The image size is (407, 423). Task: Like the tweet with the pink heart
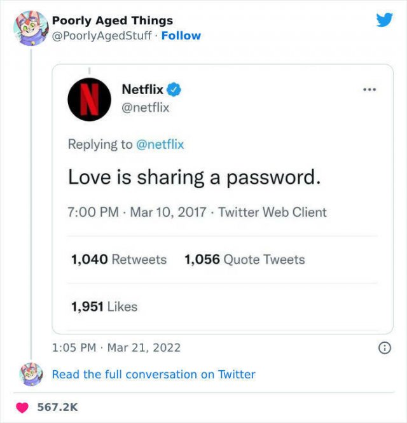[22, 407]
